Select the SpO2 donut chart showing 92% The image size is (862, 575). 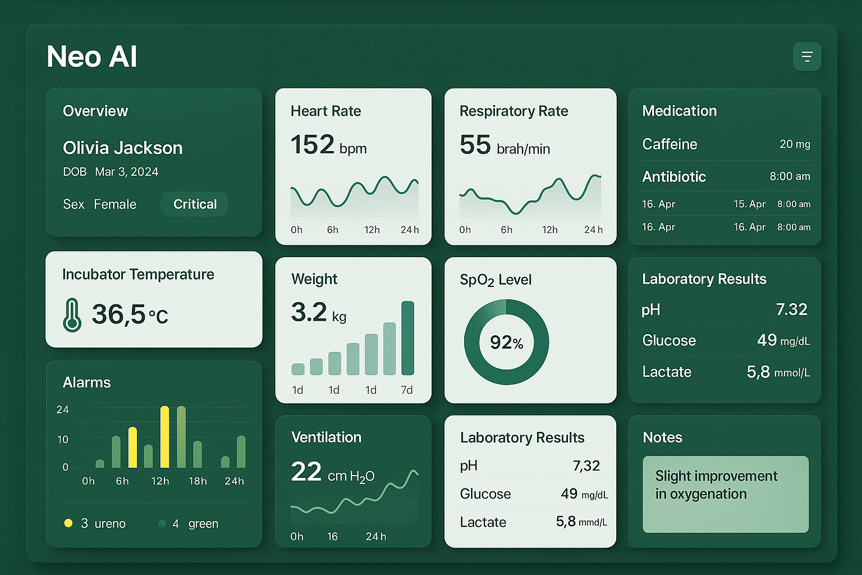(506, 342)
